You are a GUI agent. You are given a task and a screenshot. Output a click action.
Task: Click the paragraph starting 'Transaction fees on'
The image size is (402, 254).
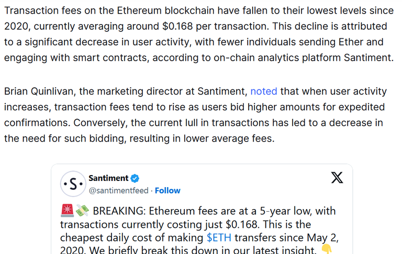click(x=199, y=34)
